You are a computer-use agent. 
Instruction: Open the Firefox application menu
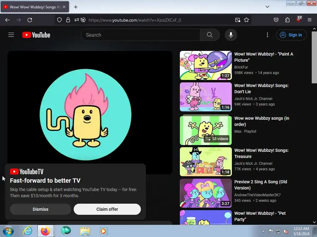[x=310, y=20]
